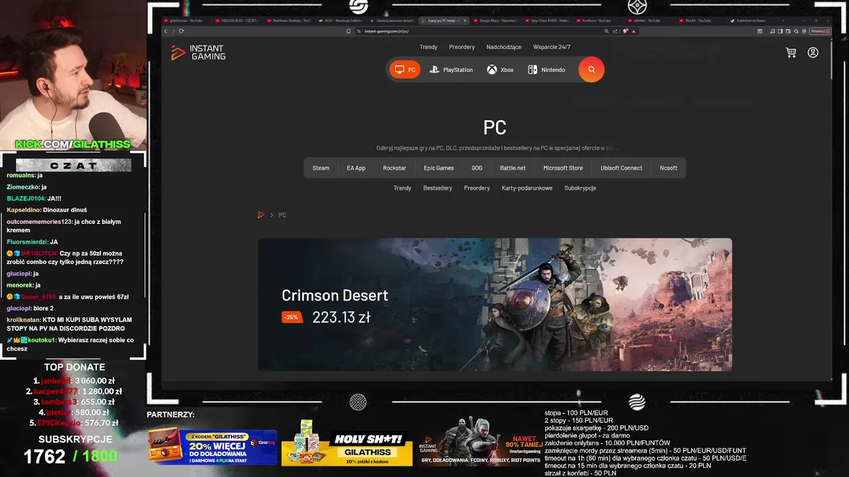
Task: Click the Brave shields lion icon
Action: [x=625, y=31]
